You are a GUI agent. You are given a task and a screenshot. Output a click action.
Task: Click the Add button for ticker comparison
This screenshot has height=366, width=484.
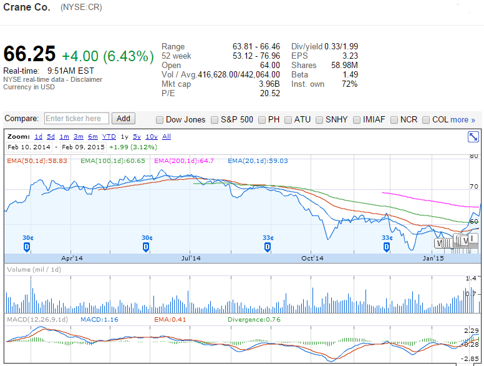pos(123,119)
